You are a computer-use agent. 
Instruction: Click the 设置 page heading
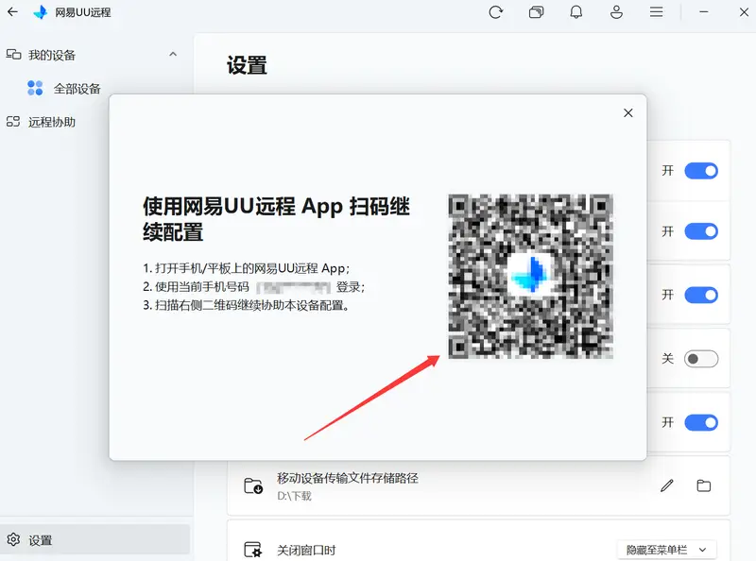click(247, 65)
